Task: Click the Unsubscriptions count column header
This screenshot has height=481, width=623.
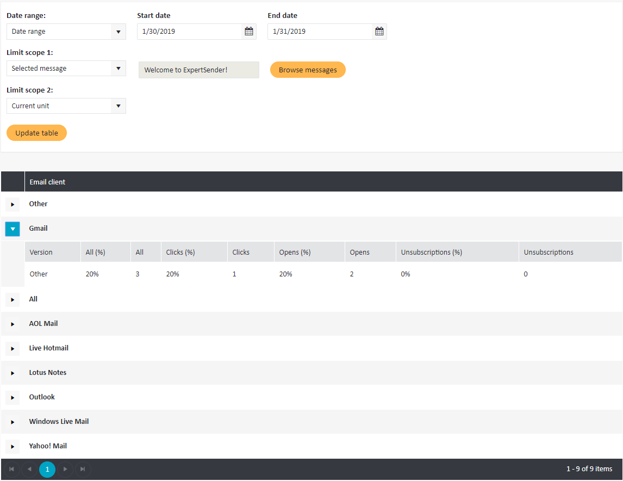Action: 571,252
